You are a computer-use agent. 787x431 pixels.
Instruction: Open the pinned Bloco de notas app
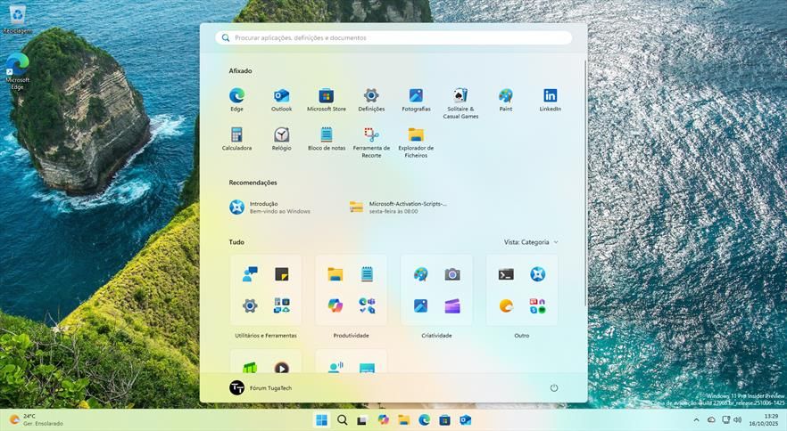pos(327,138)
